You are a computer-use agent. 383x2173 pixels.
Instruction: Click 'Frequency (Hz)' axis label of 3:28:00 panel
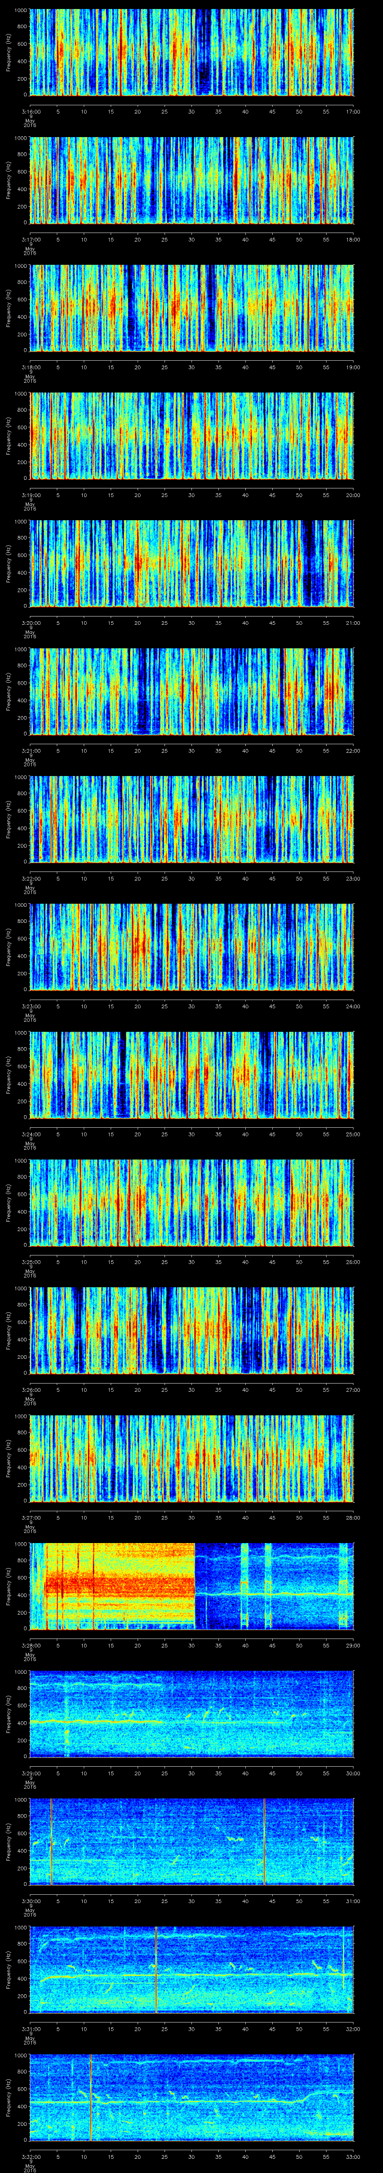[9, 1586]
